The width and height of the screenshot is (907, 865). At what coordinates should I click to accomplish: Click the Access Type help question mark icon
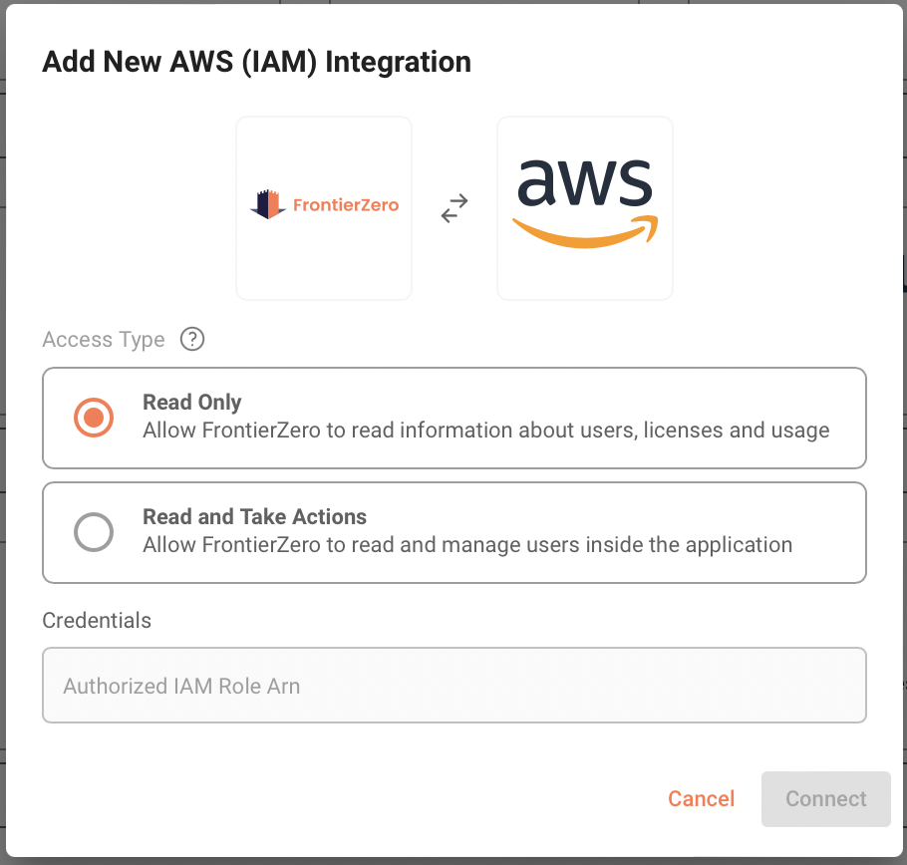click(x=192, y=339)
